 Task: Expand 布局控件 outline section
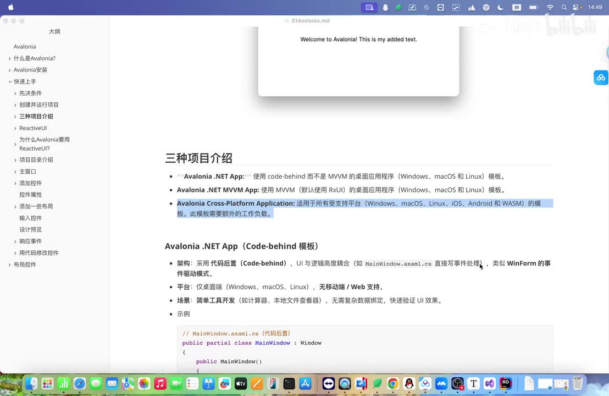[x=10, y=265]
